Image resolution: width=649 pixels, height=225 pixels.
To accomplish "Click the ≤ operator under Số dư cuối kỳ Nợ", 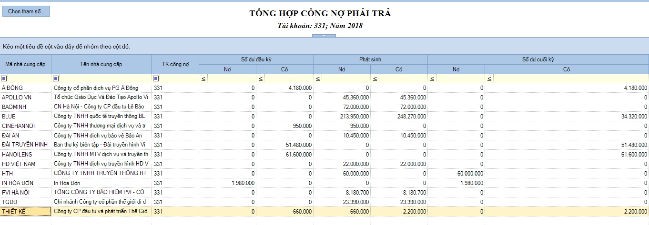I will coord(432,78).
